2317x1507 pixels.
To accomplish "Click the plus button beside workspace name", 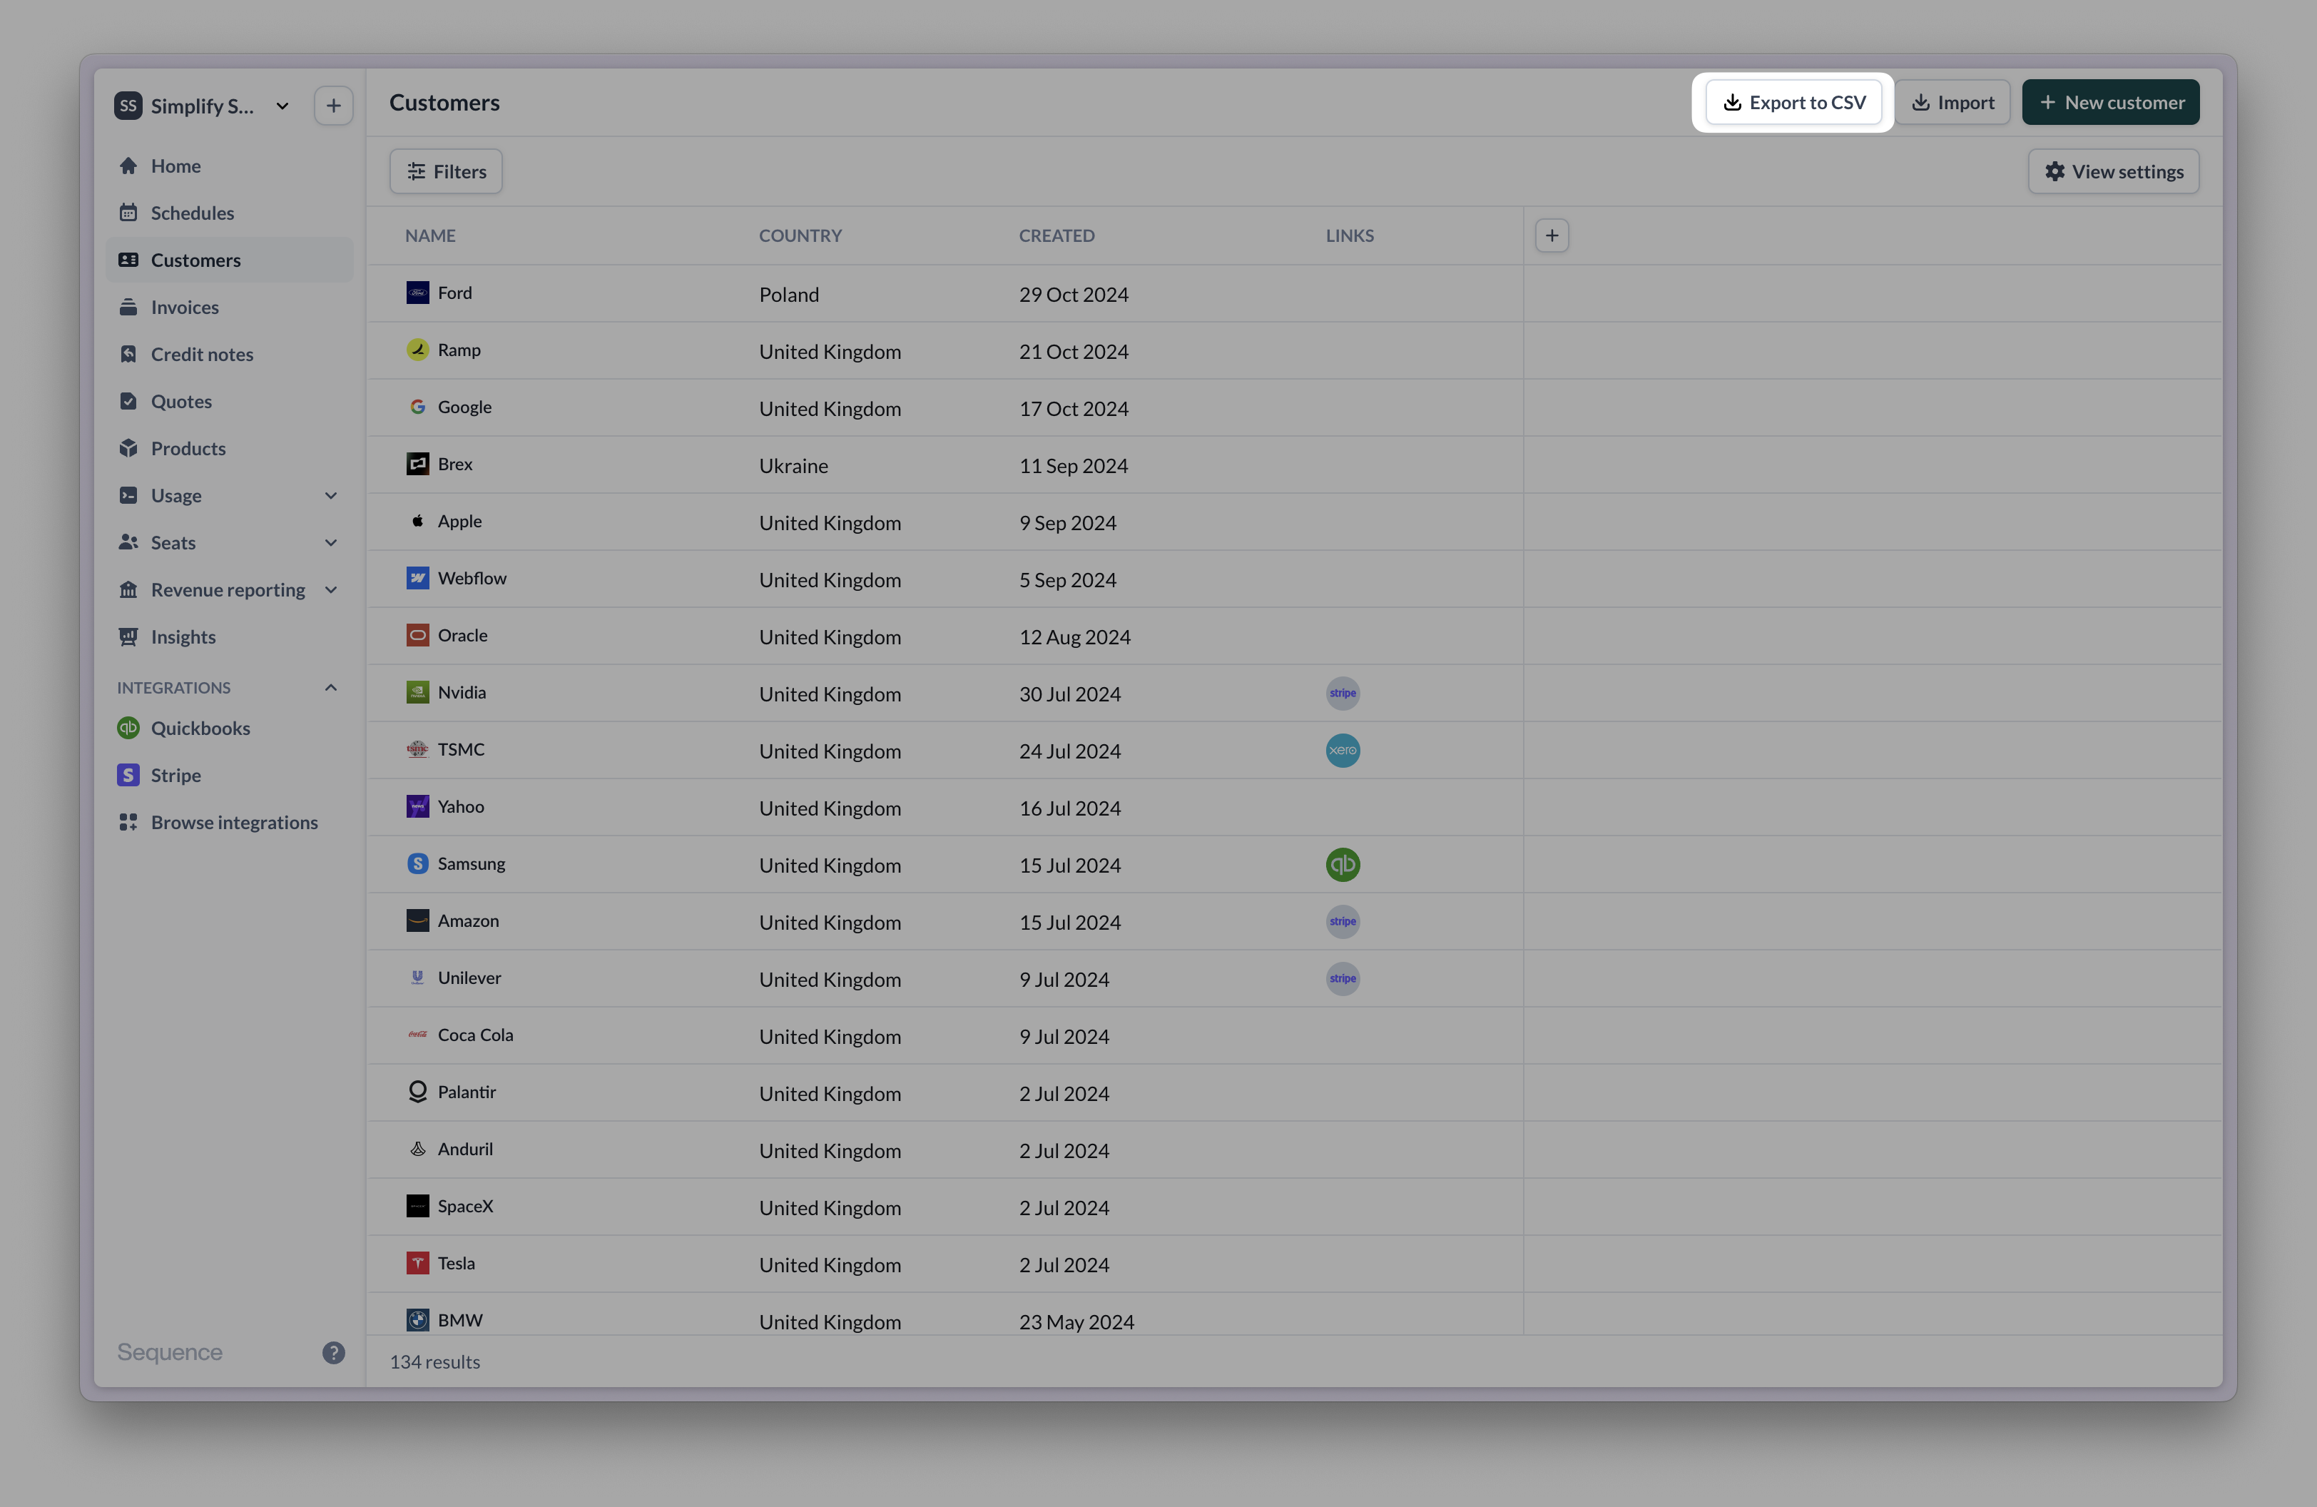I will (x=334, y=105).
